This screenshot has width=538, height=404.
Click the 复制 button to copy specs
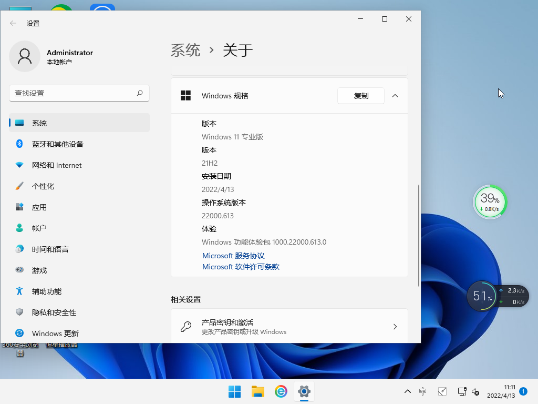[x=361, y=96]
